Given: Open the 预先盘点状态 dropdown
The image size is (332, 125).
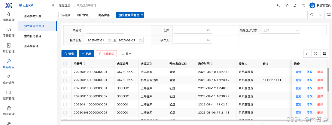Looking at the screenshot, I should point(280,30).
